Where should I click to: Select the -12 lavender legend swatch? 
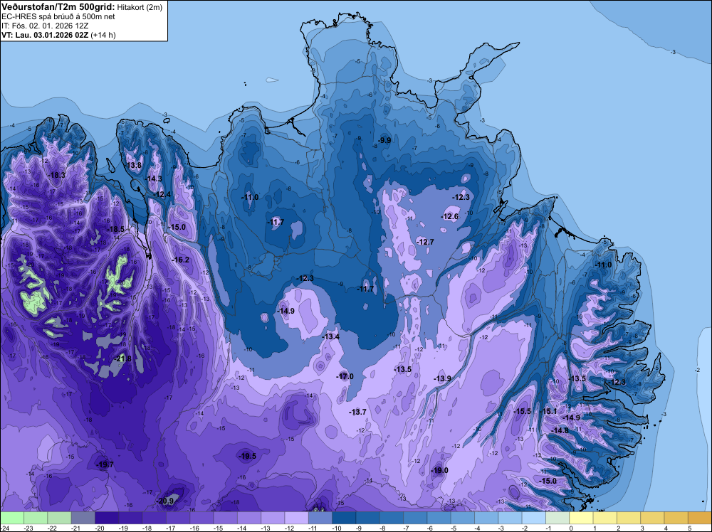click(296, 518)
